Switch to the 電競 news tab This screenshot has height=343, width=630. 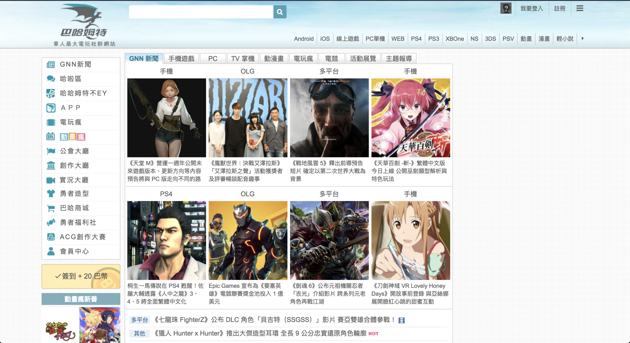tap(331, 59)
